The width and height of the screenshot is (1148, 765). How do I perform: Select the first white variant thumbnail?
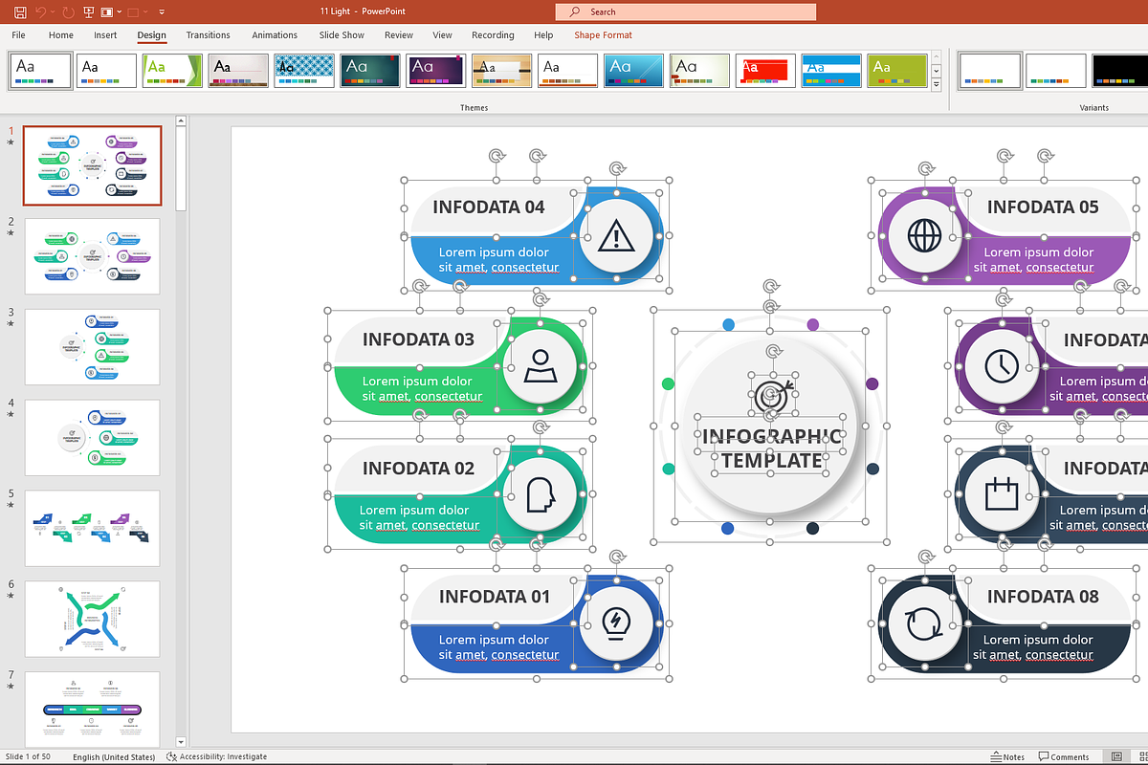[x=990, y=71]
